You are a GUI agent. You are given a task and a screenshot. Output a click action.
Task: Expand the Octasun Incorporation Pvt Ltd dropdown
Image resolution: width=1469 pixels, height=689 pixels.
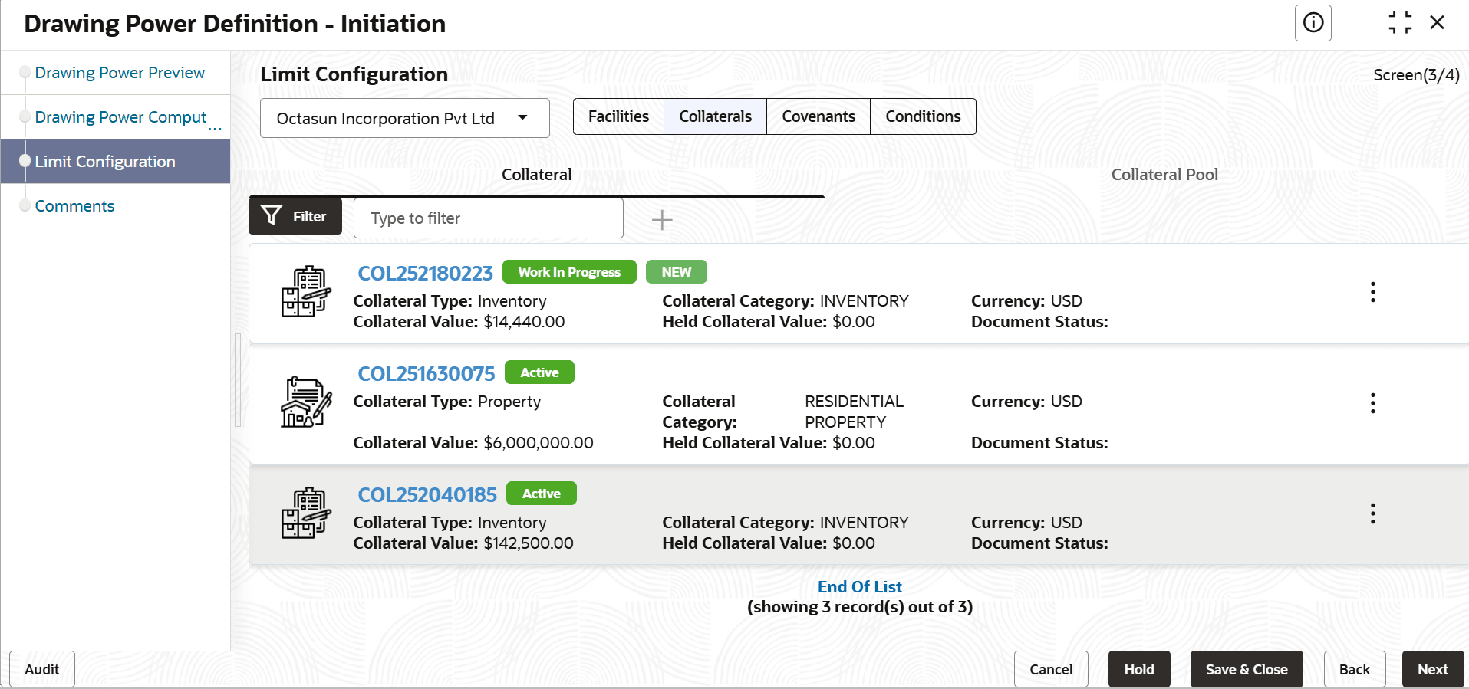point(405,118)
